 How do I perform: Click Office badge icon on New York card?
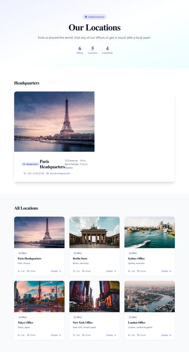coord(75,317)
